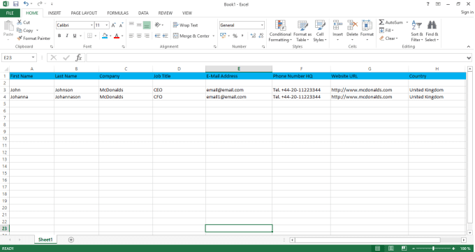The width and height of the screenshot is (475, 252).
Task: Toggle top align
Action: pyautogui.click(x=131, y=25)
